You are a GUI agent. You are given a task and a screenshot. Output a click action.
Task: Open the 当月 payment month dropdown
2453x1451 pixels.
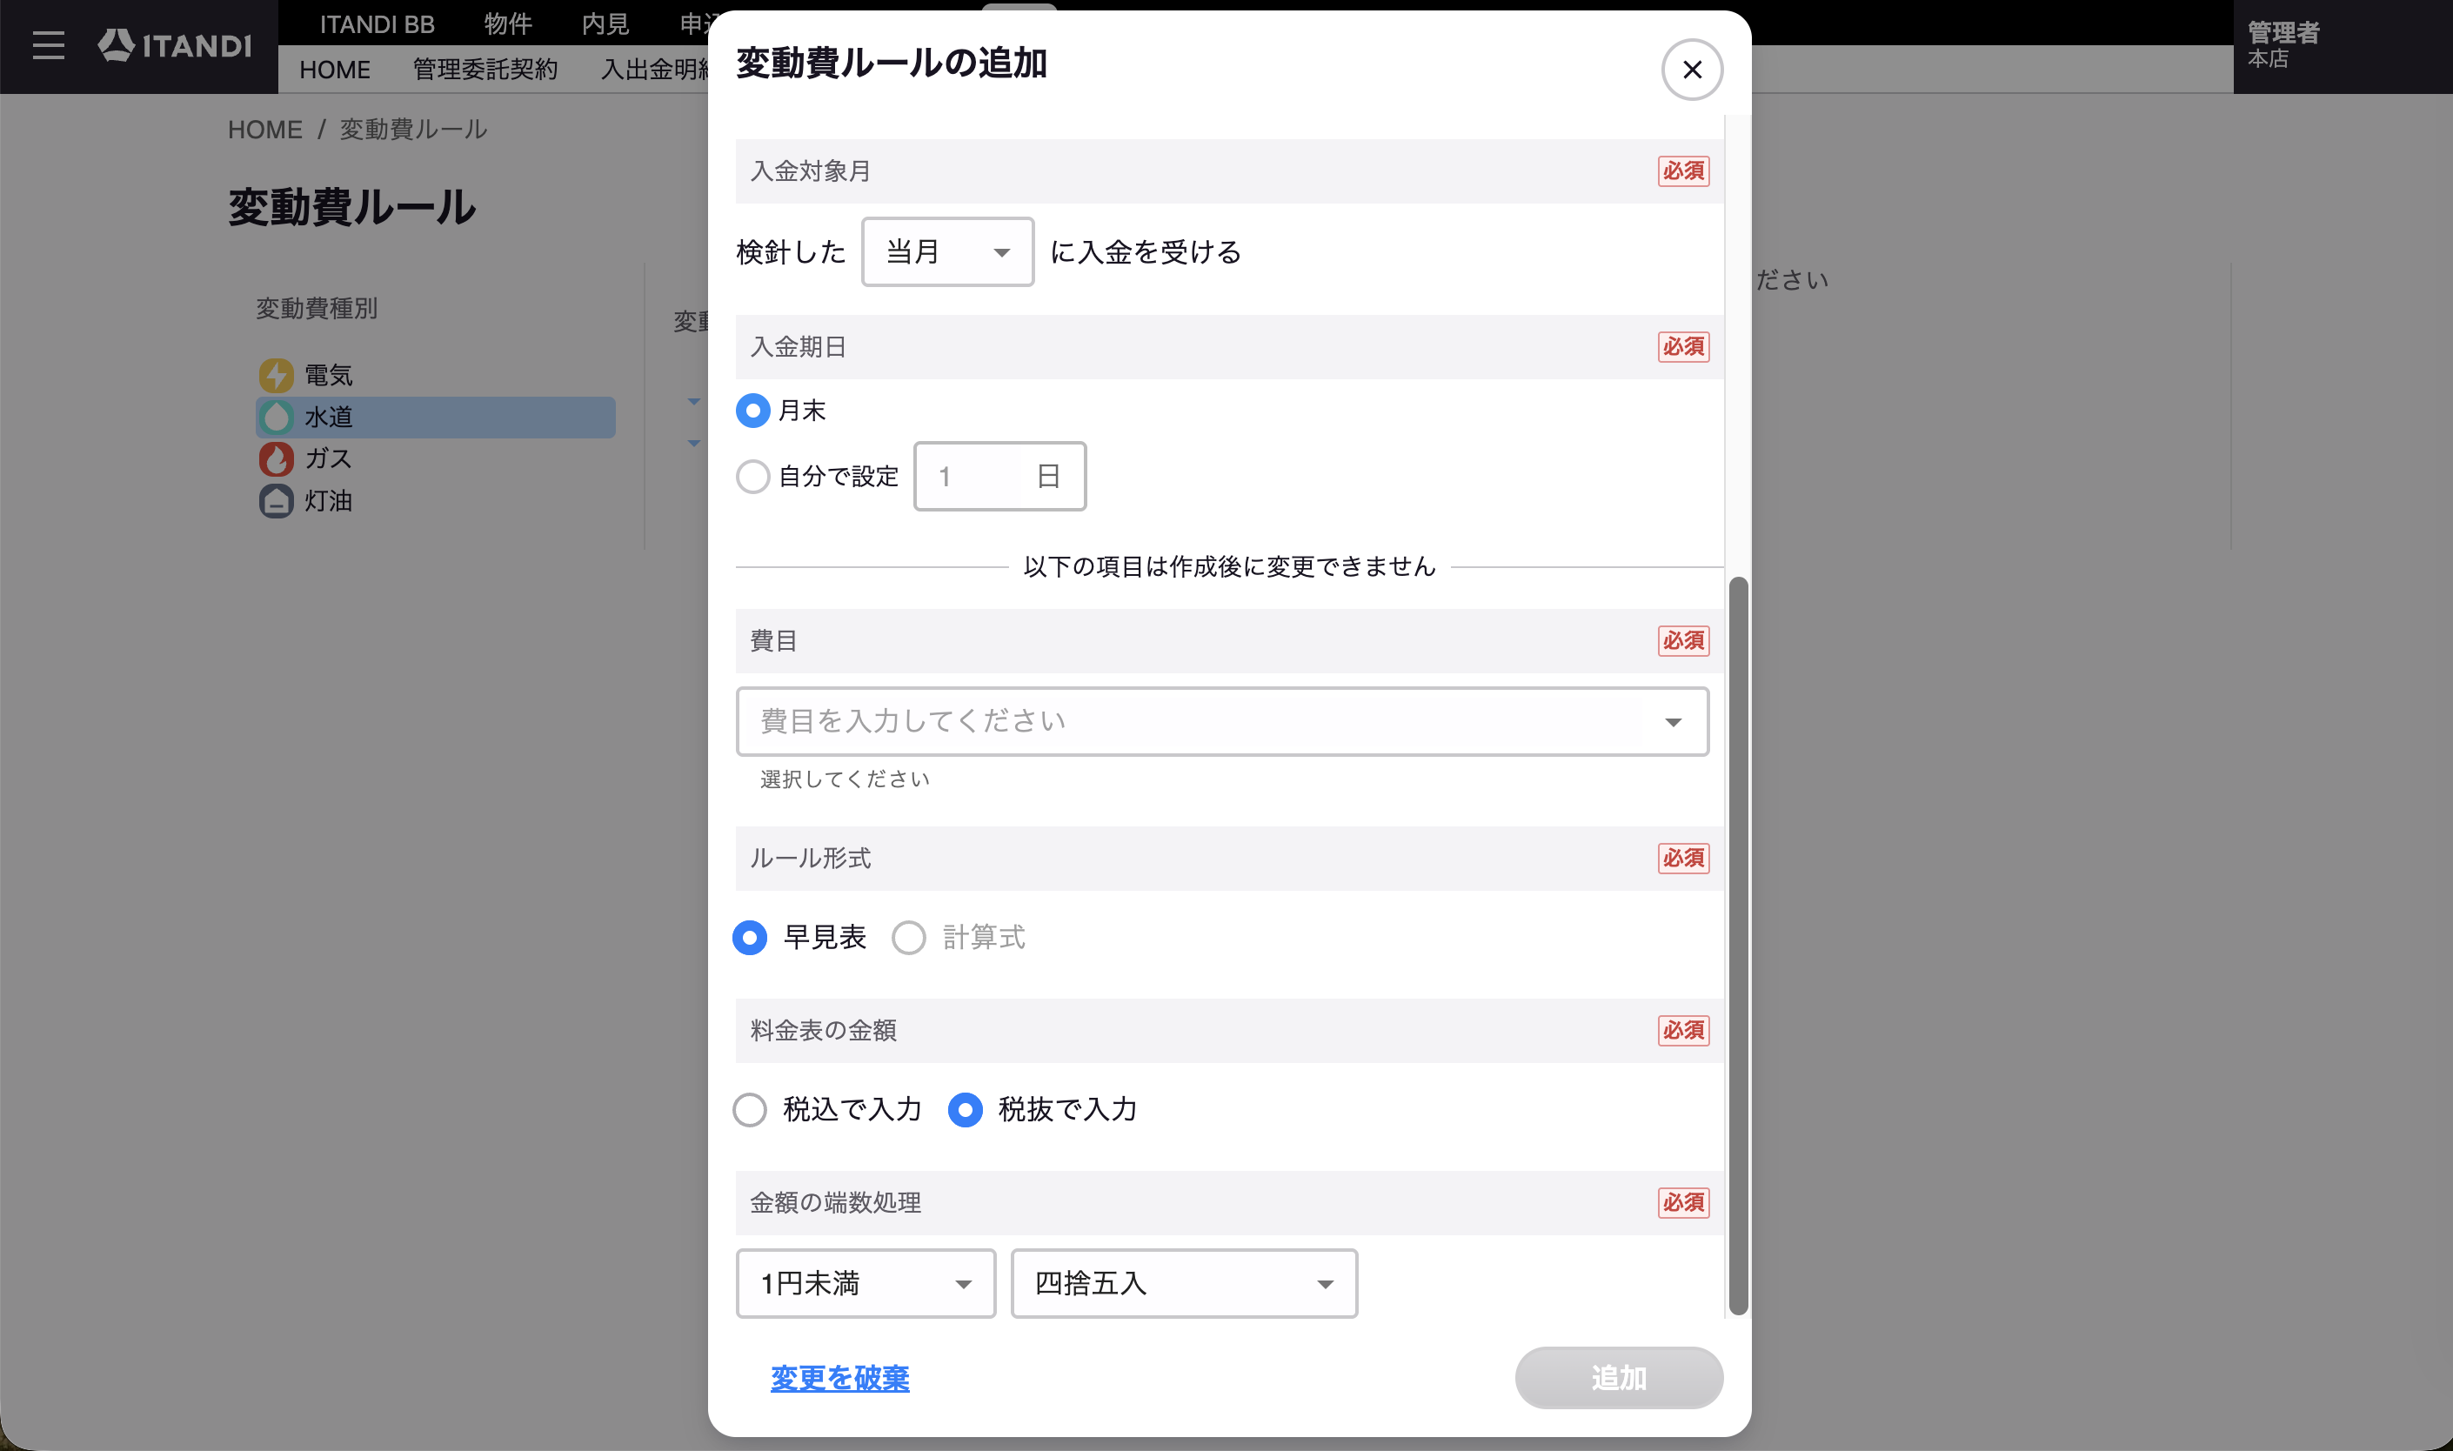(x=947, y=252)
